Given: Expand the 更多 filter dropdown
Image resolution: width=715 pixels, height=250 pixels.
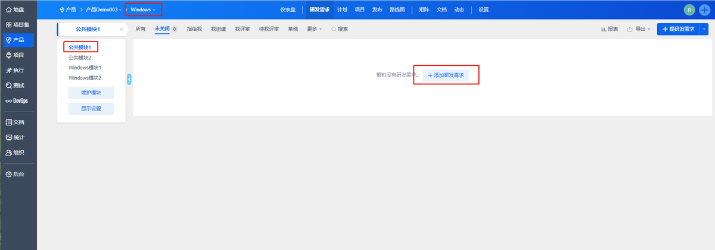Looking at the screenshot, I should click(x=315, y=29).
